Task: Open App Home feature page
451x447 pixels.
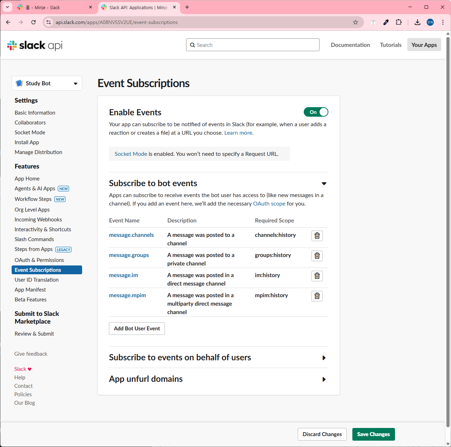Action: click(27, 179)
